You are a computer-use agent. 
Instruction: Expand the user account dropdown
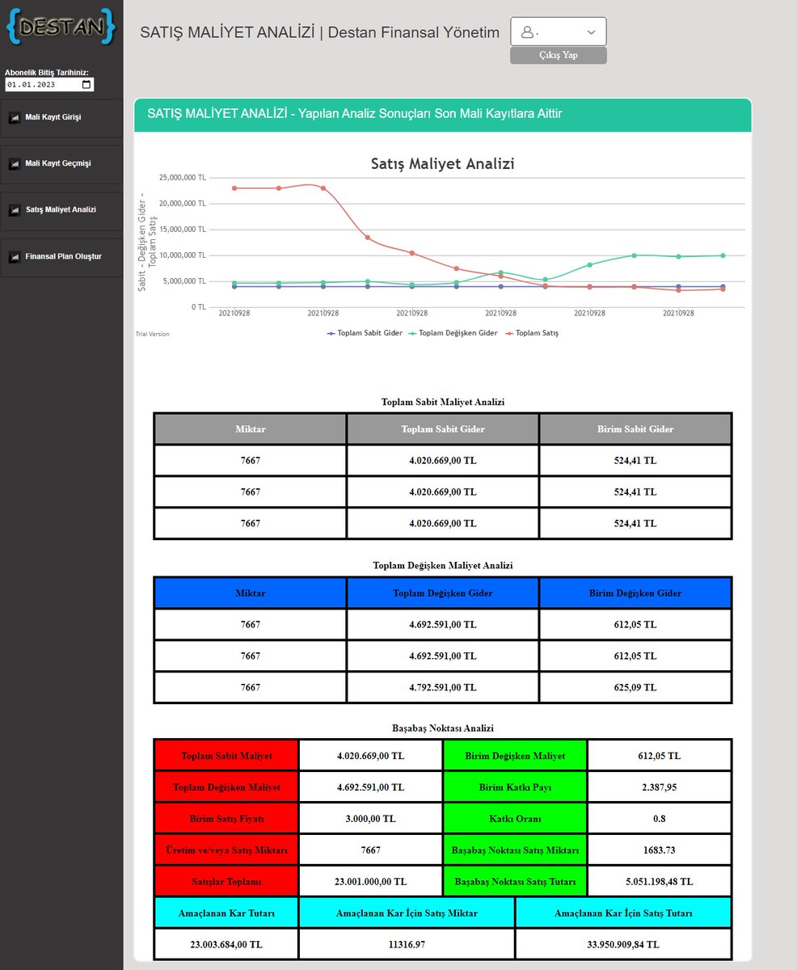[591, 32]
